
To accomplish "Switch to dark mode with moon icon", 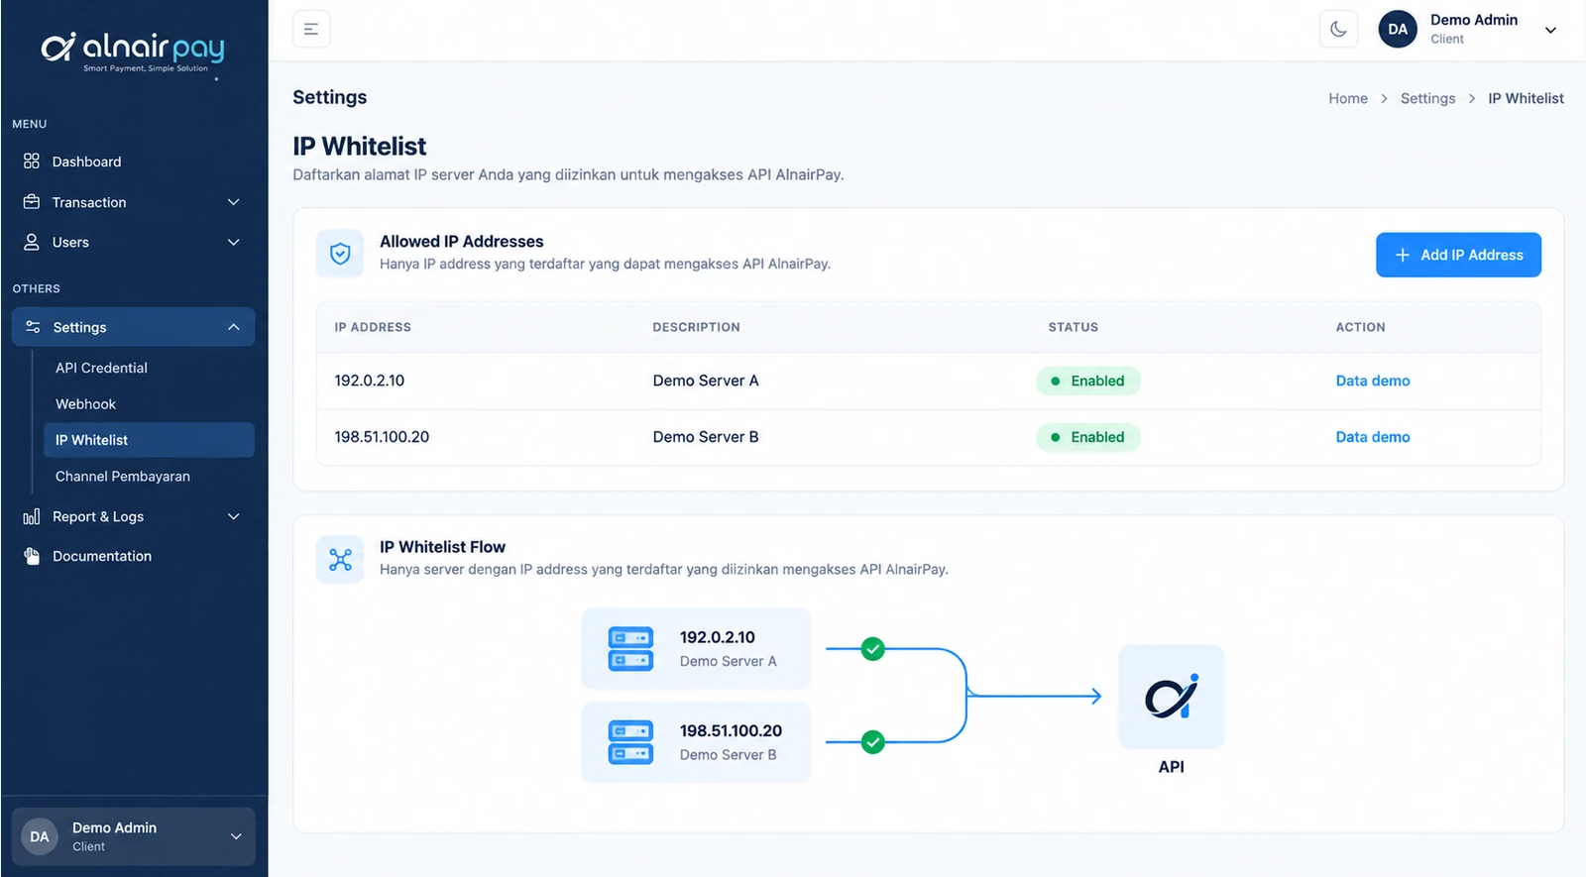I will tap(1338, 30).
